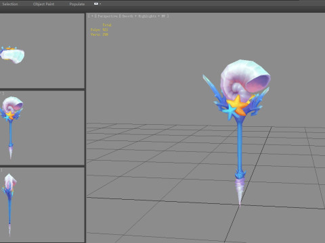Click the Polys count statistic
This screenshot has height=243, width=325.
click(x=100, y=30)
